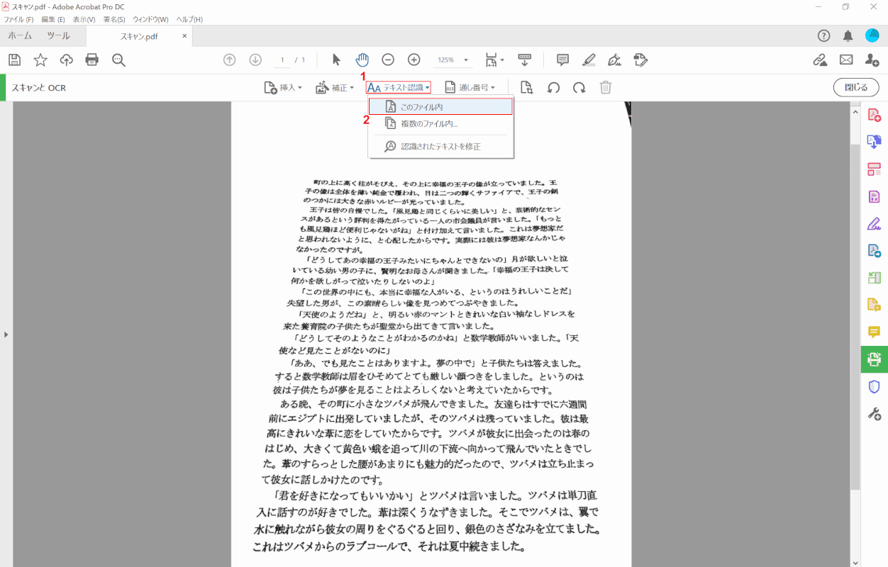Open Protect shield tool in right pane
This screenshot has height=567, width=888.
tap(874, 386)
